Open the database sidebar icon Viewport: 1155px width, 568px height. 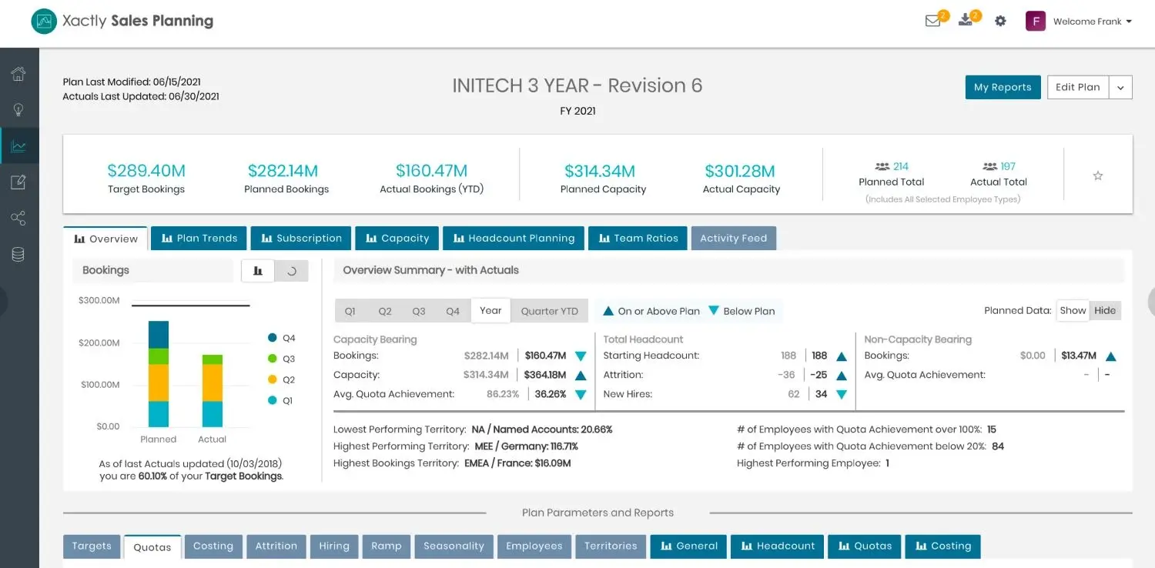[x=18, y=255]
